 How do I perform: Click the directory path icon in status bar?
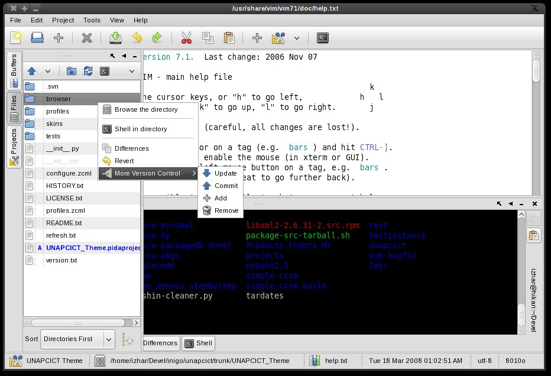pyautogui.click(x=100, y=361)
